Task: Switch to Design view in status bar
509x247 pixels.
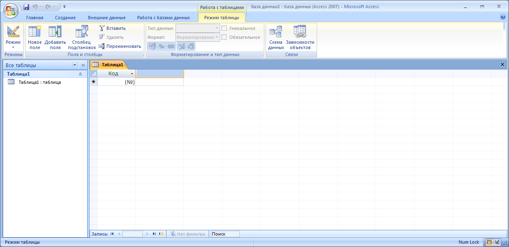Action: (497, 242)
